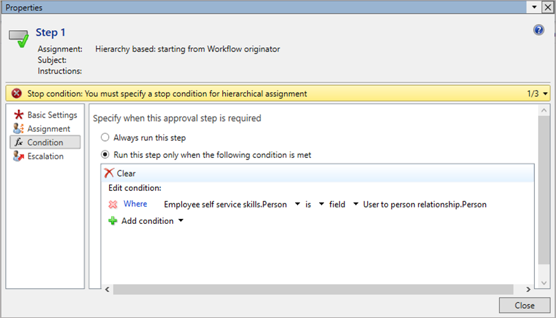The width and height of the screenshot is (556, 318).
Task: Click 'Employee self service skills.Person' field text
Action: (225, 205)
